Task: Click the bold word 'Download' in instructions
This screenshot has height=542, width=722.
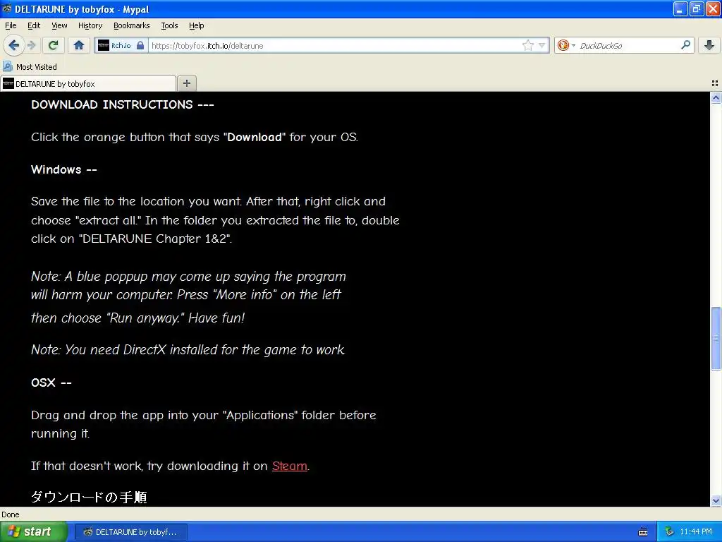Action: [x=254, y=138]
